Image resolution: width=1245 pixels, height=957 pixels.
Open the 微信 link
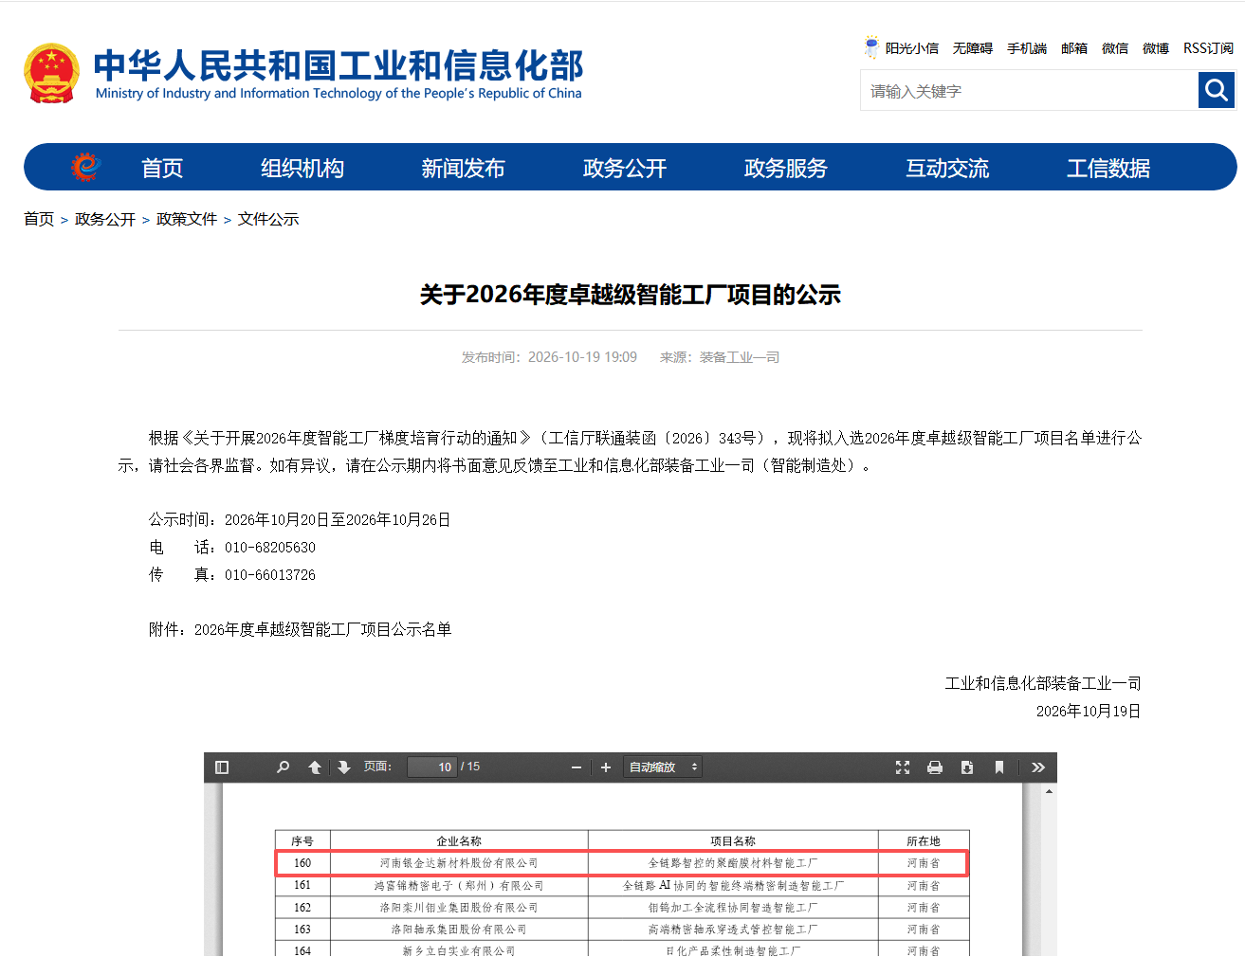coord(1115,48)
